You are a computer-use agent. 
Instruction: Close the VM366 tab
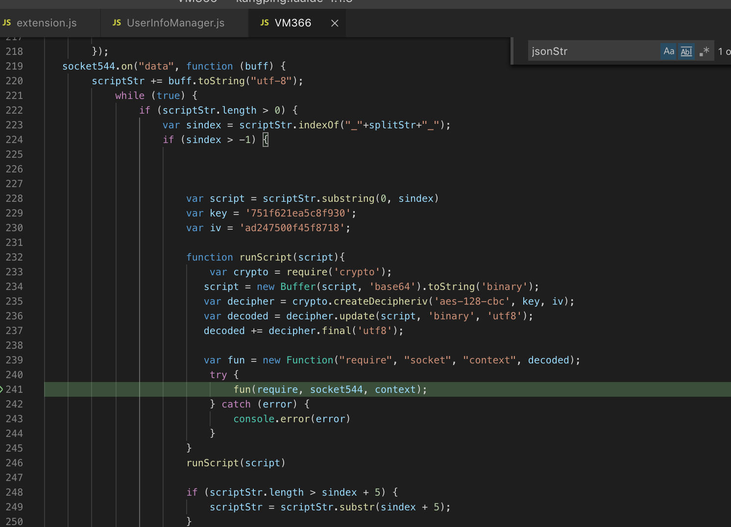pyautogui.click(x=335, y=23)
